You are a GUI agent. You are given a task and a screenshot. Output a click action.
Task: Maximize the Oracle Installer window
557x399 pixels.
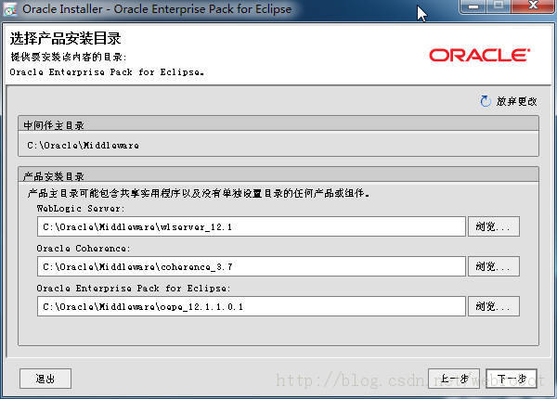click(x=499, y=6)
